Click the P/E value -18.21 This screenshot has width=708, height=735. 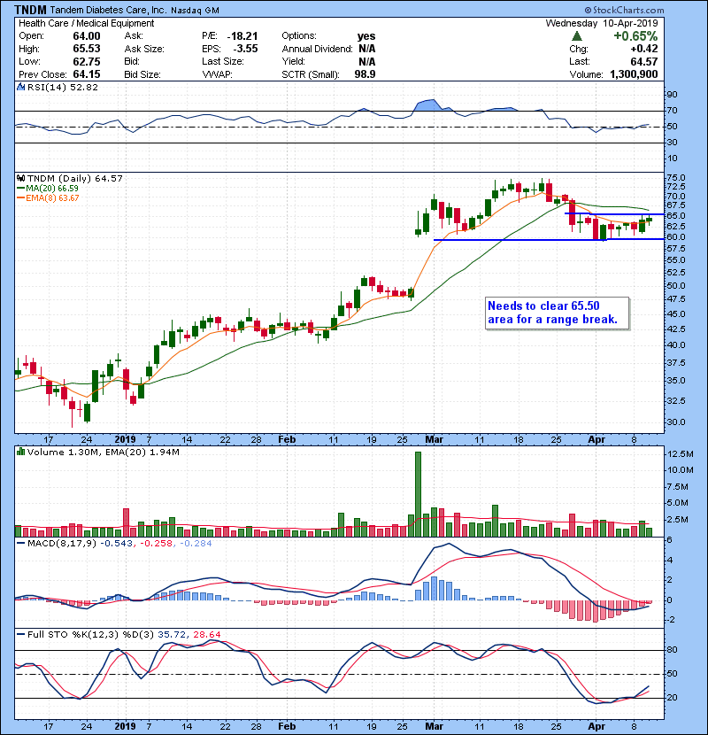tap(242, 36)
